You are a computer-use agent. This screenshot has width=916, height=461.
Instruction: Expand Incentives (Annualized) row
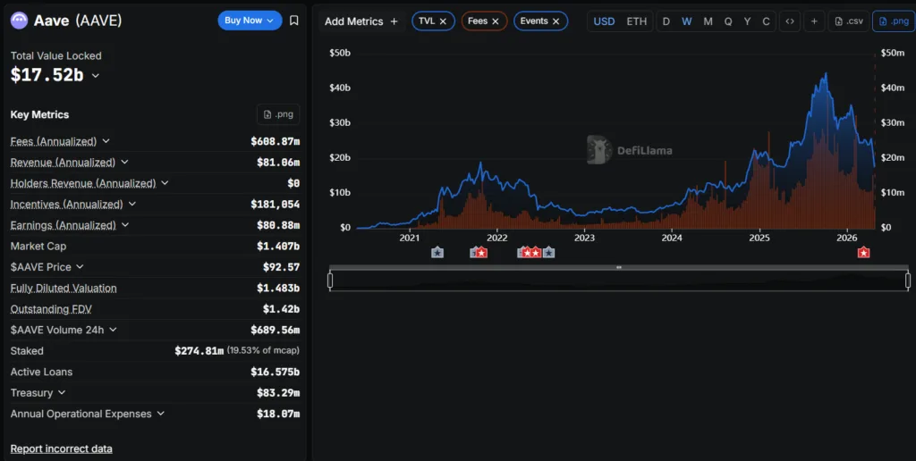click(x=132, y=205)
